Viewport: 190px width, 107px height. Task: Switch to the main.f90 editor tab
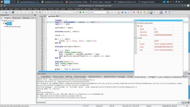[x=42, y=16]
